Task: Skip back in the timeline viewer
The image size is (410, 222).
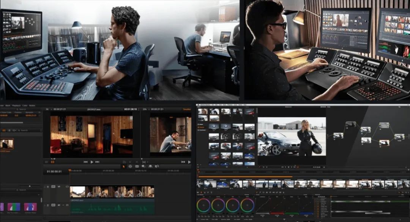Action: [183, 162]
